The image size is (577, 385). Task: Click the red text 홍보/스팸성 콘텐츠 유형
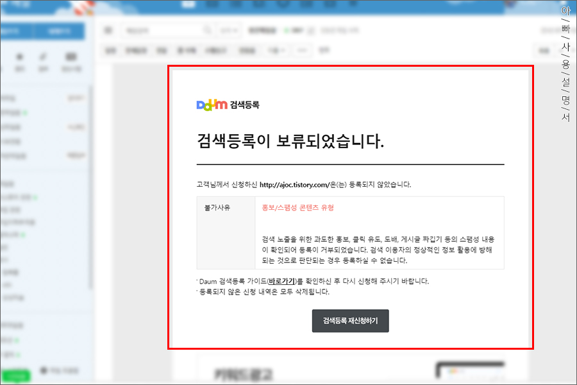[297, 208]
